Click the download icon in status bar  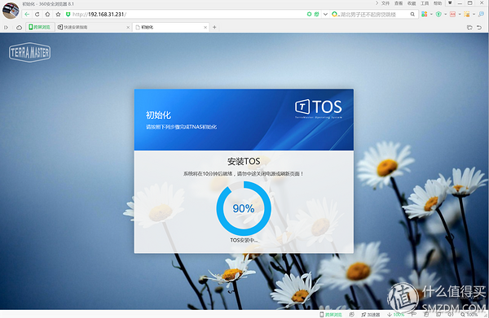[390, 314]
